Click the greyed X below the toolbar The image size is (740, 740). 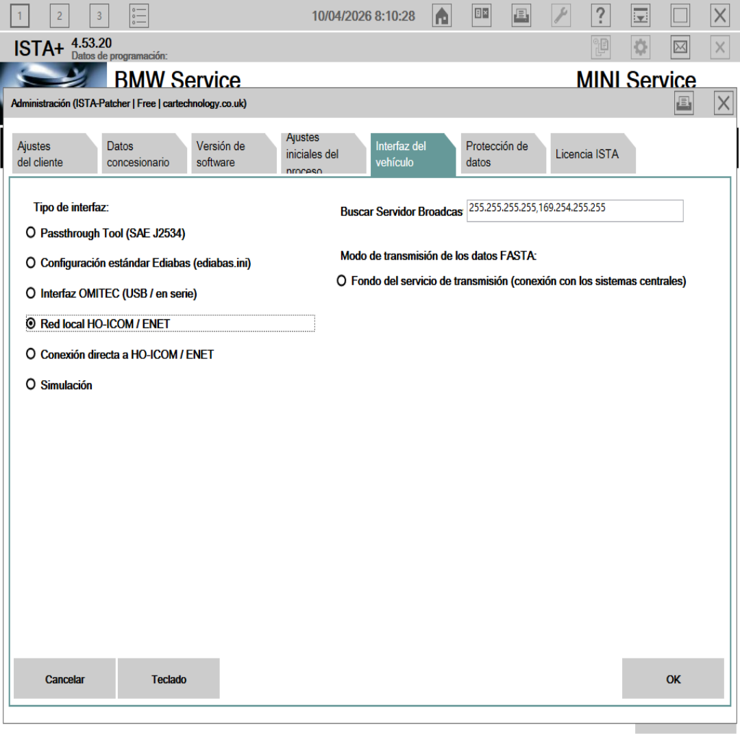click(x=719, y=47)
